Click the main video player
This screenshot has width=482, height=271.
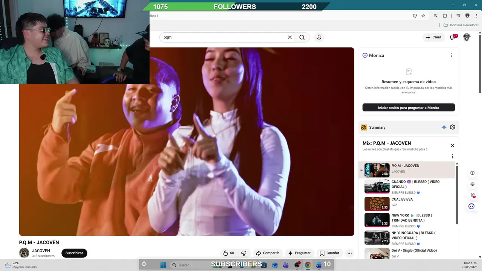pyautogui.click(x=186, y=142)
